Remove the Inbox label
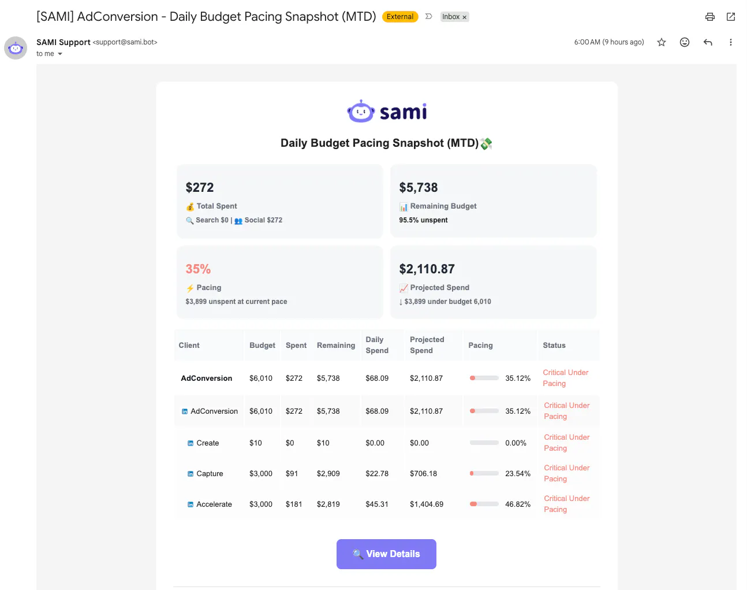Screen dimensions: 747x590 (x=464, y=17)
